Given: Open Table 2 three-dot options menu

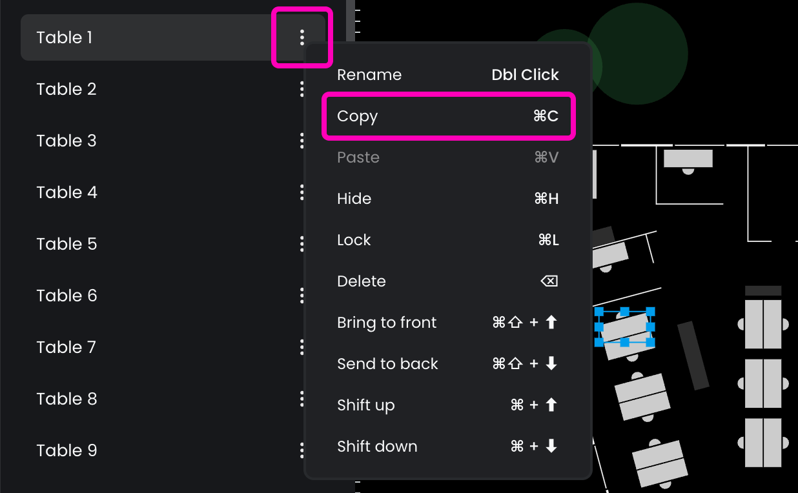Looking at the screenshot, I should click(302, 89).
